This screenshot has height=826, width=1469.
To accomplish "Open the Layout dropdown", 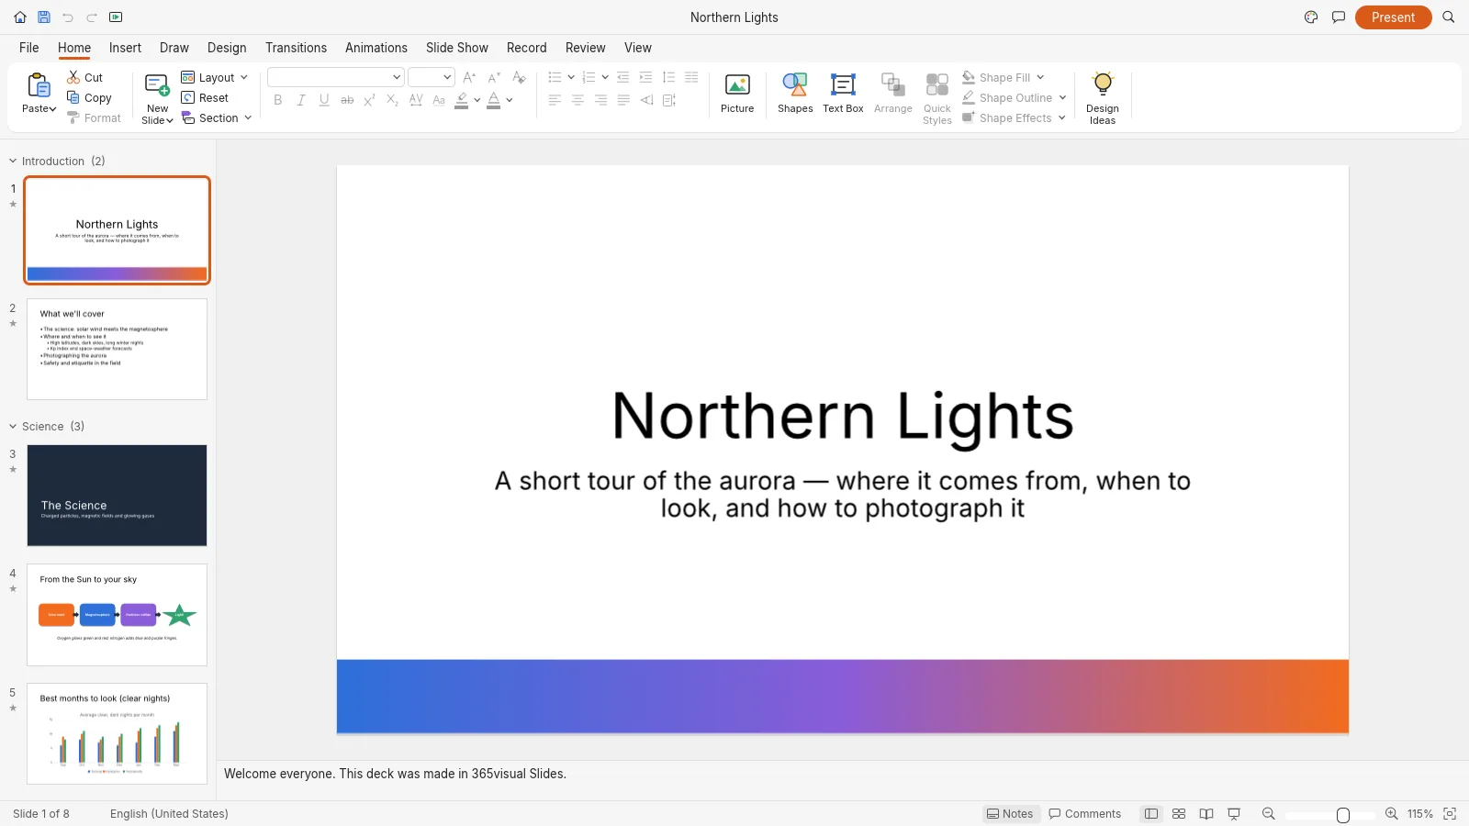I will (x=215, y=78).
